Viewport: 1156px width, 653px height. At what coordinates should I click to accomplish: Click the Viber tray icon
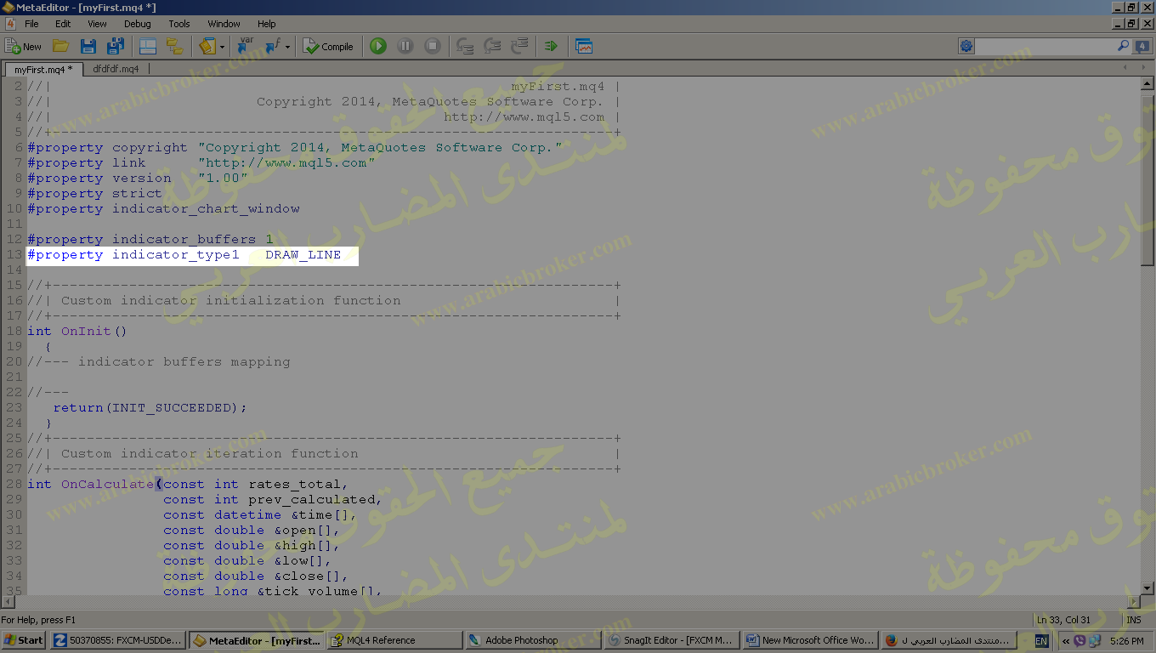[1079, 641]
